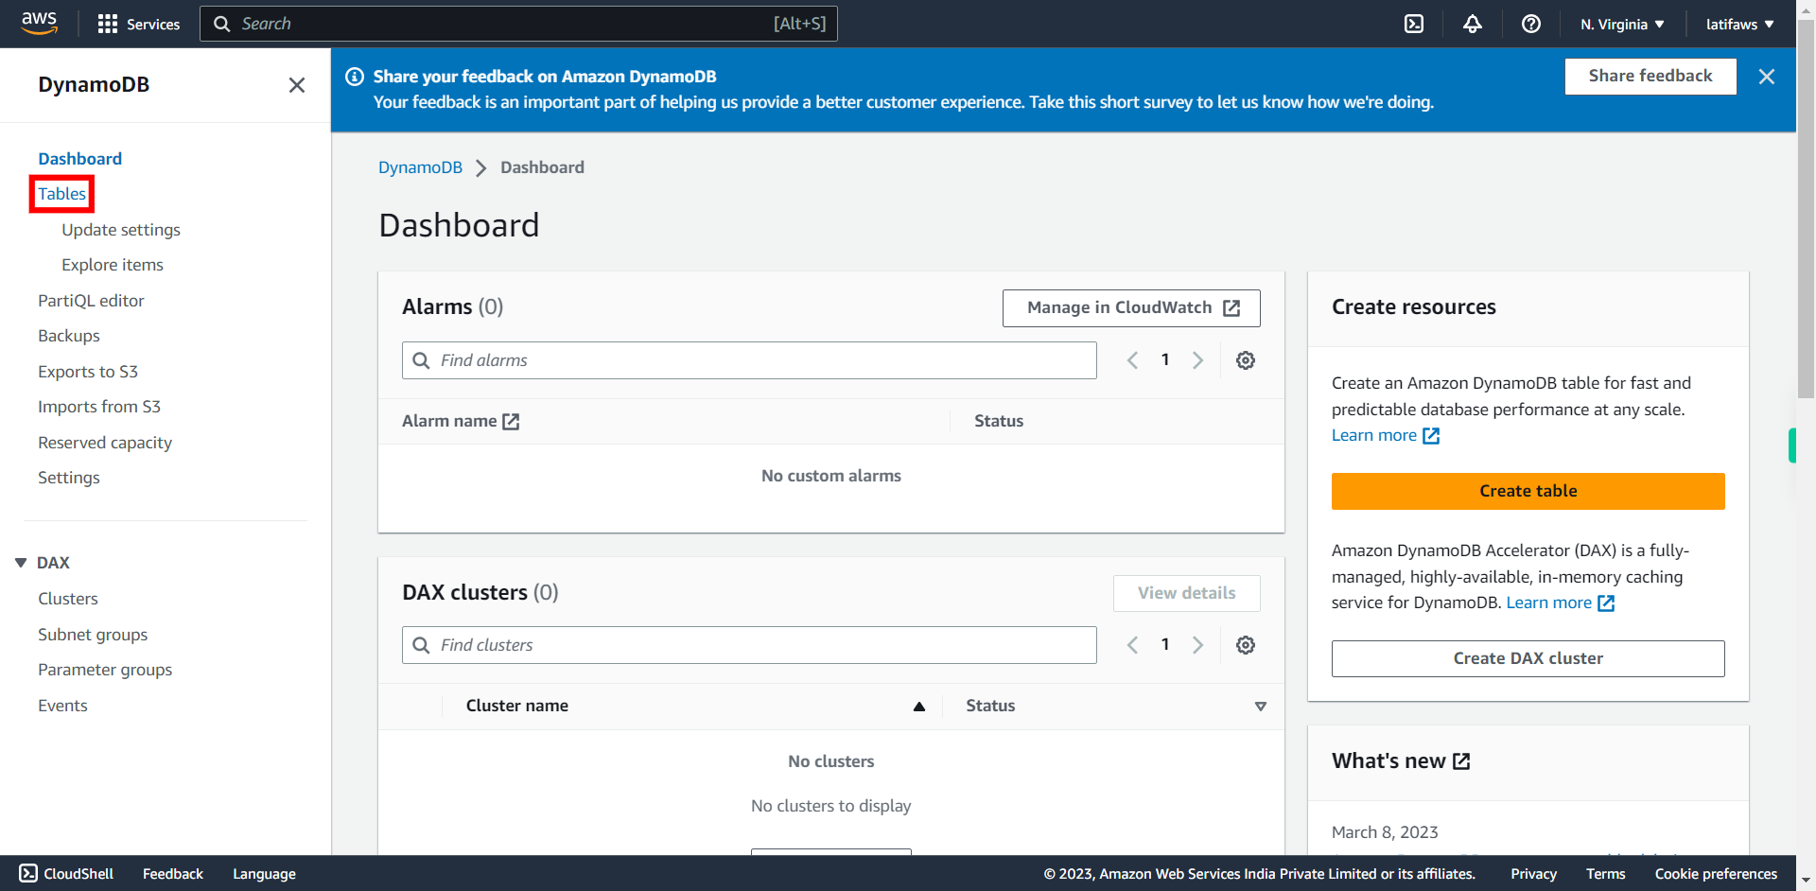Click the breadcrumb chevron separator after DynamoDB

click(481, 168)
